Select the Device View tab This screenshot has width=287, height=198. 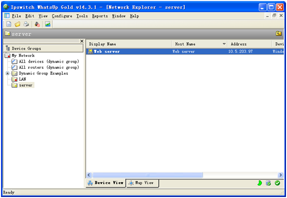tap(106, 183)
